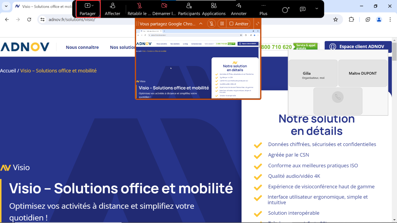The image size is (397, 223).
Task: Click the adnov.fr/solutions/visio/ address field
Action: [72, 20]
